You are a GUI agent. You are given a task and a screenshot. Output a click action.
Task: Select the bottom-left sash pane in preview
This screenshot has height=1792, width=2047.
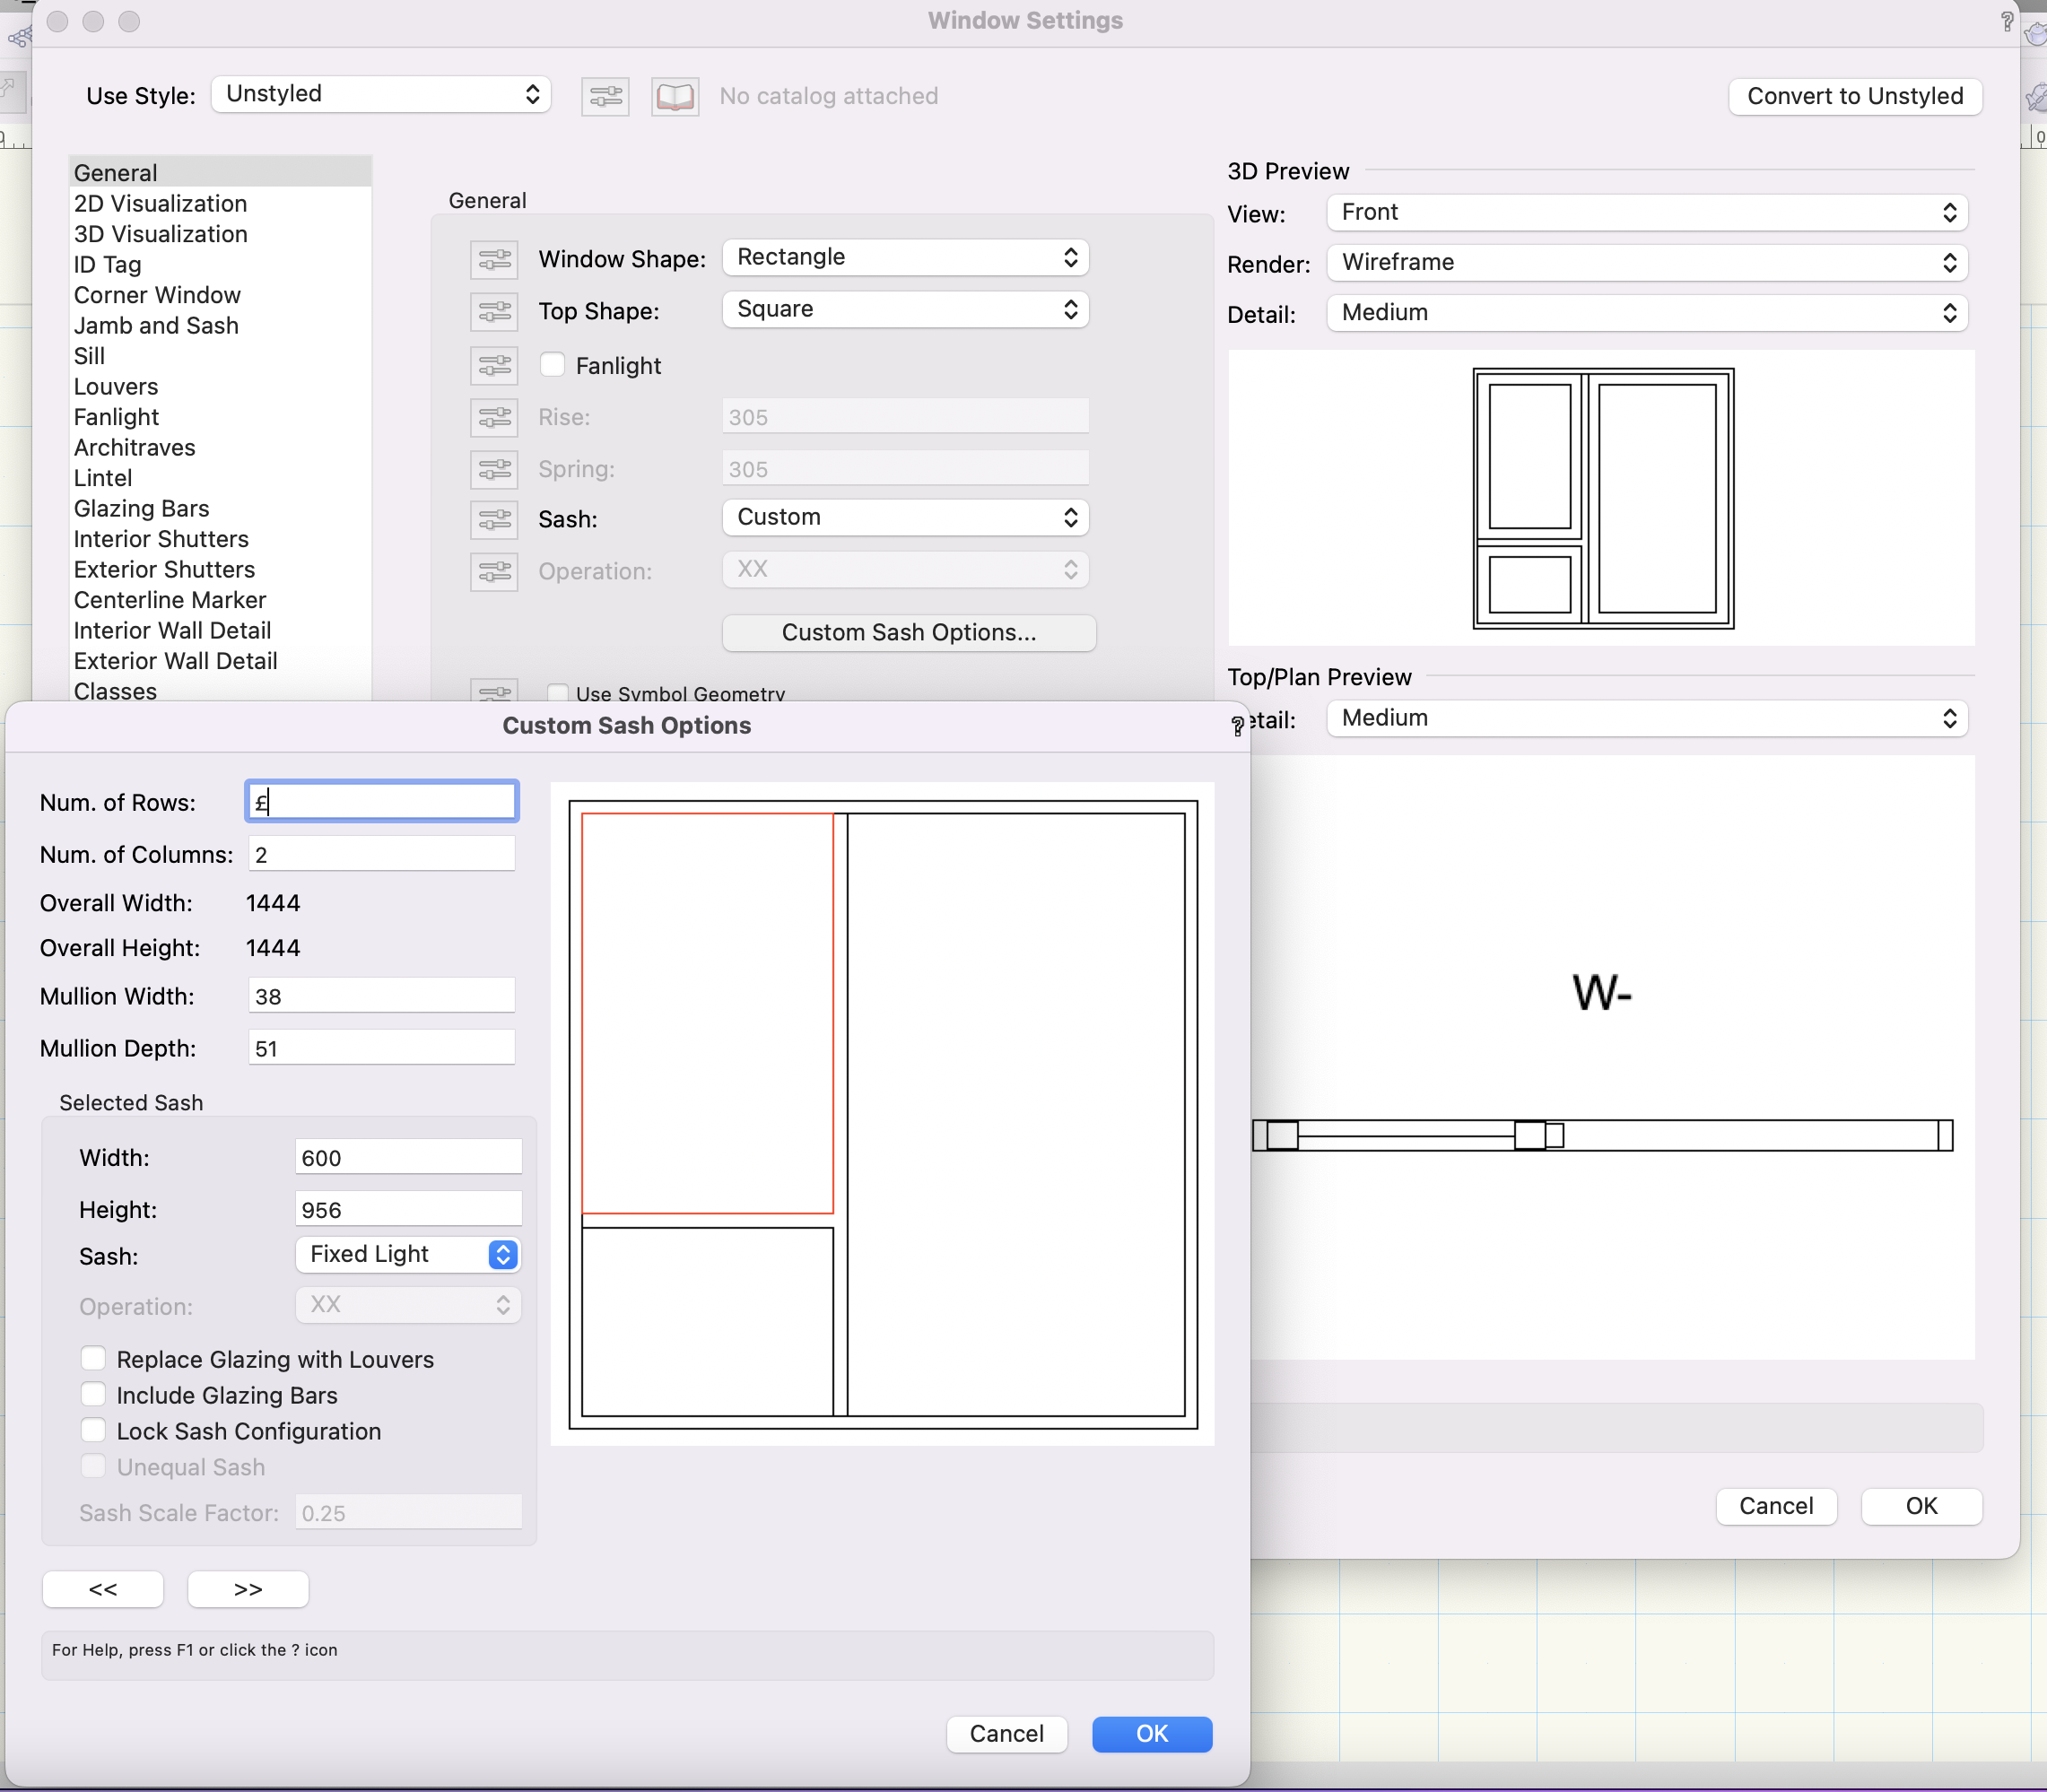tap(707, 1321)
